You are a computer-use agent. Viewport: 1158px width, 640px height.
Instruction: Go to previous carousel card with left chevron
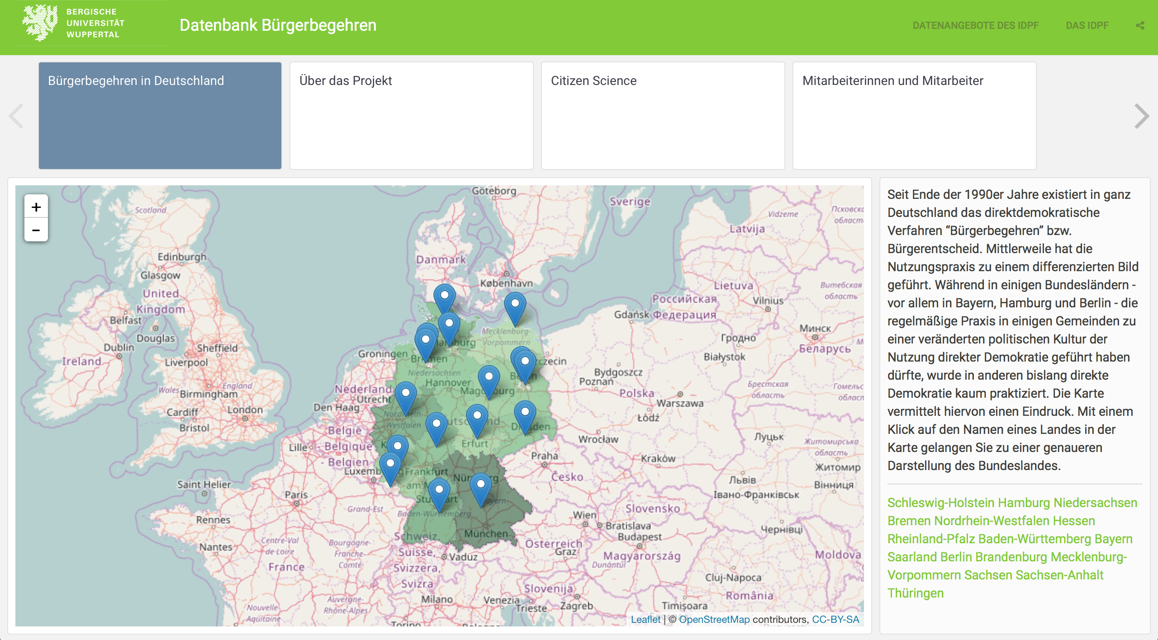click(16, 116)
